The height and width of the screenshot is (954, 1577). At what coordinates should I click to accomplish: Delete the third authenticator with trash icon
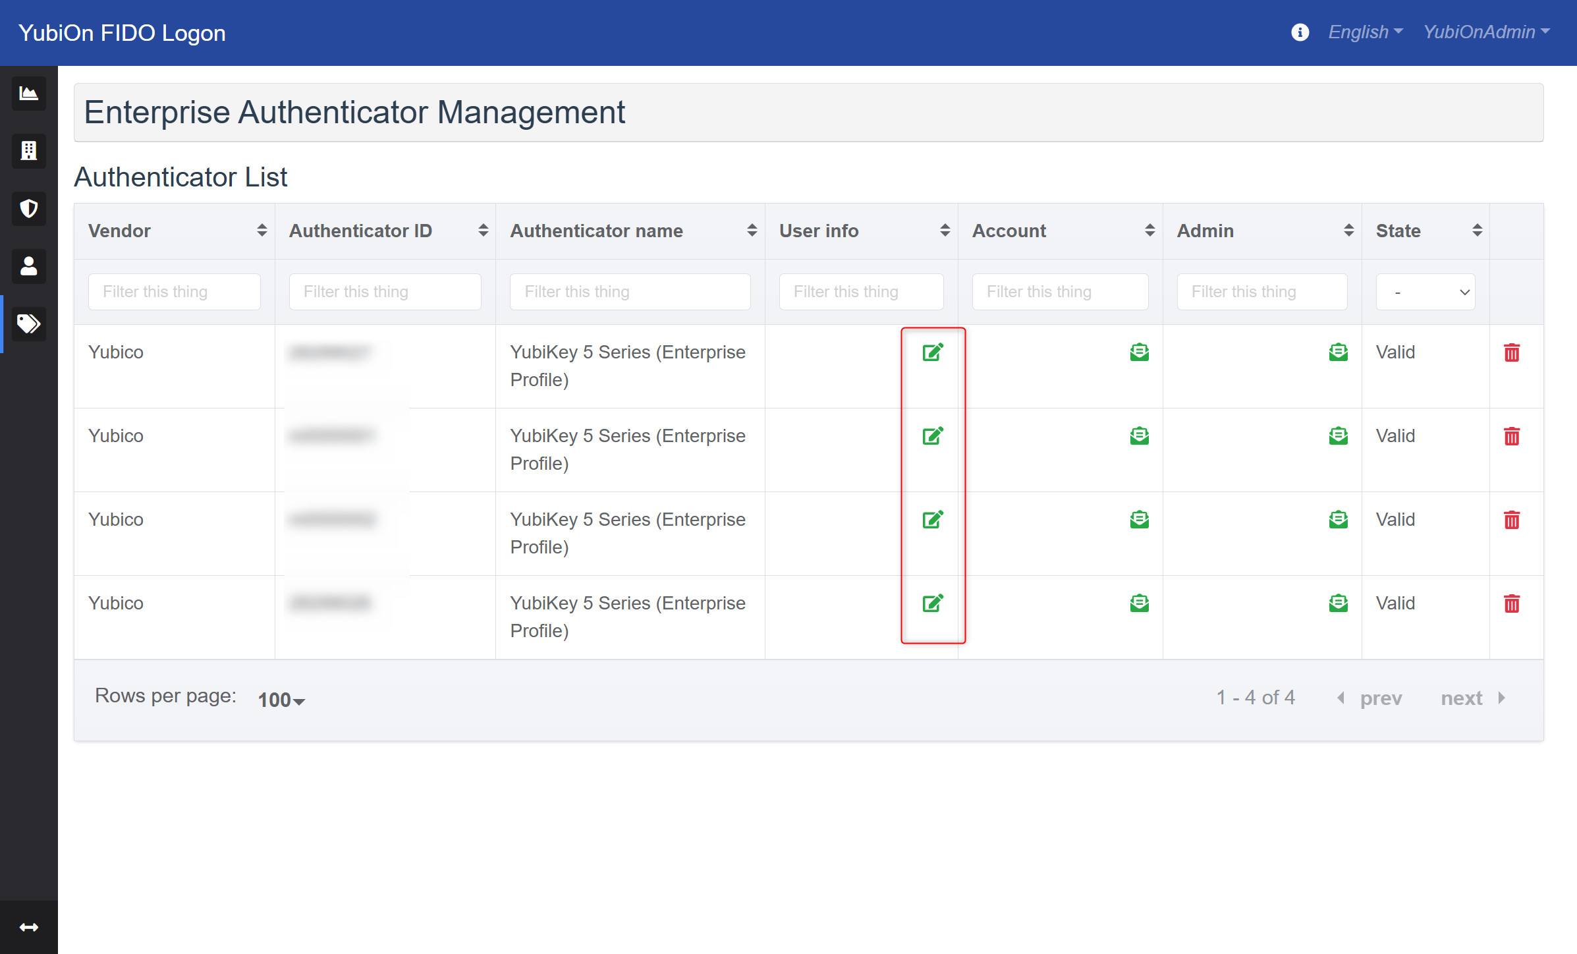click(x=1512, y=520)
